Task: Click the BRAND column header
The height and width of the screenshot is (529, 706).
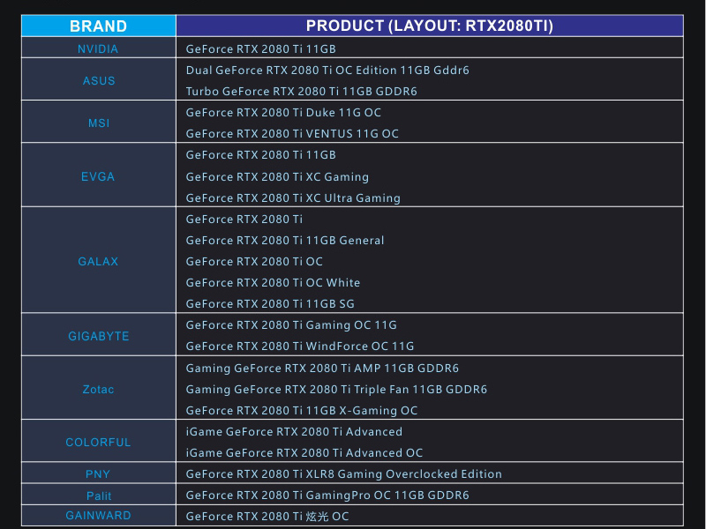Action: pos(98,26)
